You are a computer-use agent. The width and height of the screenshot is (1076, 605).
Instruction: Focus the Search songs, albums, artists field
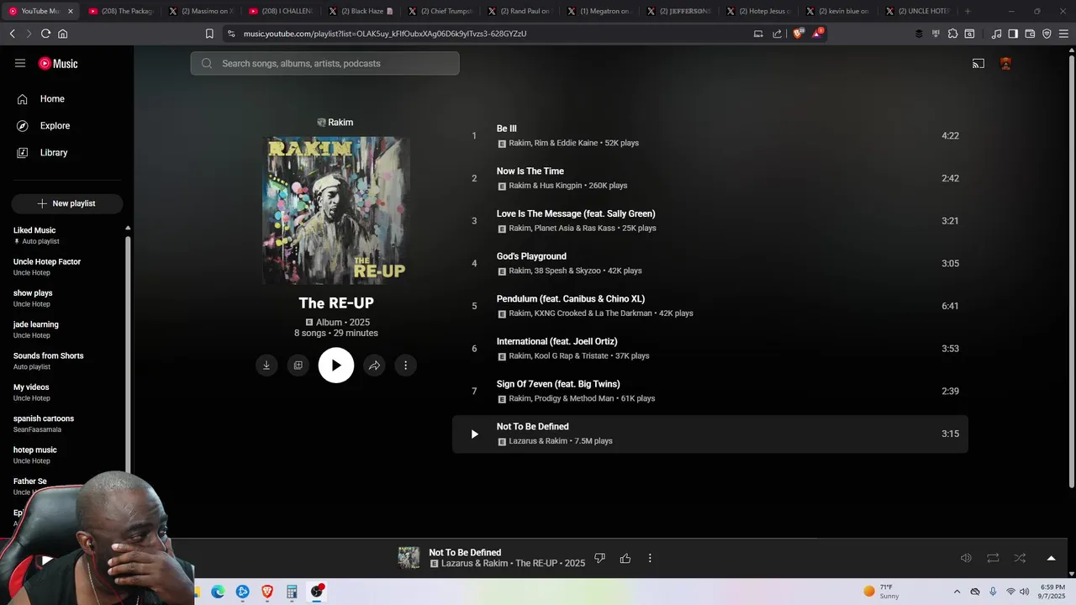[324, 63]
